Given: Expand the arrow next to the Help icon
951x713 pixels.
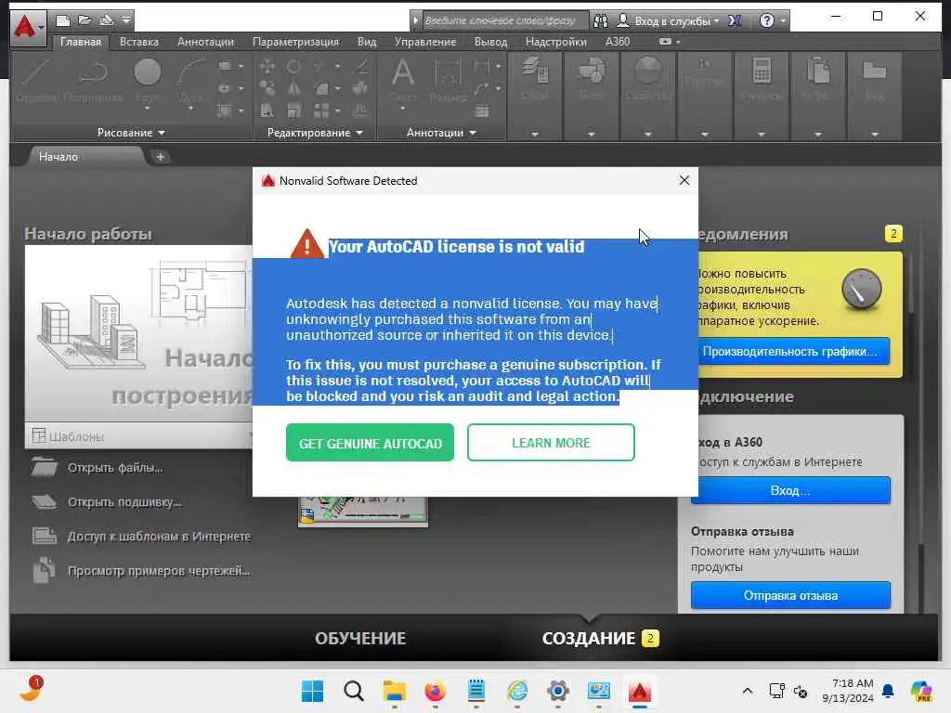Looking at the screenshot, I should click(783, 20).
